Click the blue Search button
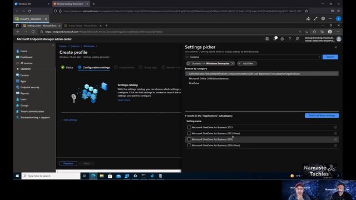Viewport: 356px width, 200px height. click(330, 57)
